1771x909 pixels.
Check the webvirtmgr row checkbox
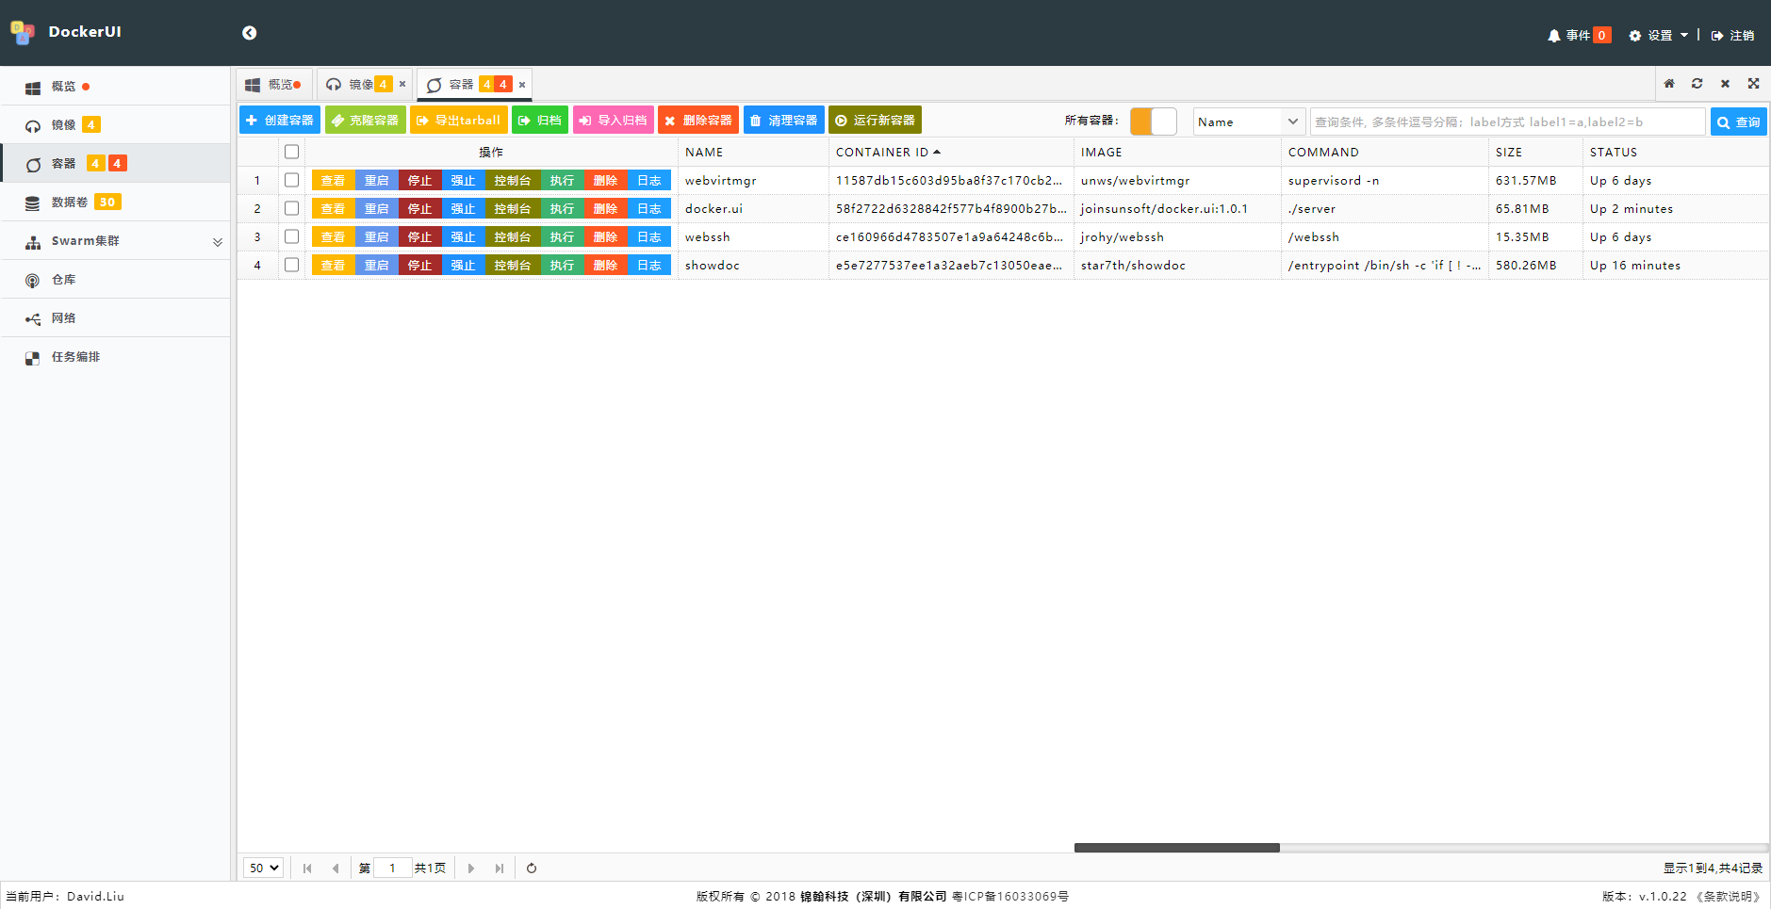click(291, 180)
